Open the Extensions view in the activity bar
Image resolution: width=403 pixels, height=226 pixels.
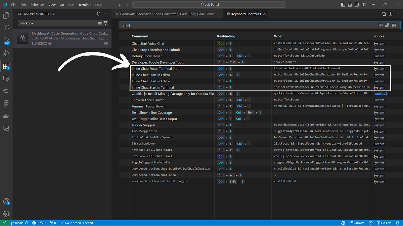[x=6, y=66]
